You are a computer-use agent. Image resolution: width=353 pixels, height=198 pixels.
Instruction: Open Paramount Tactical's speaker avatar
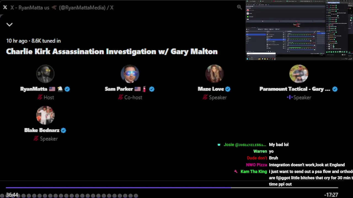tap(299, 74)
